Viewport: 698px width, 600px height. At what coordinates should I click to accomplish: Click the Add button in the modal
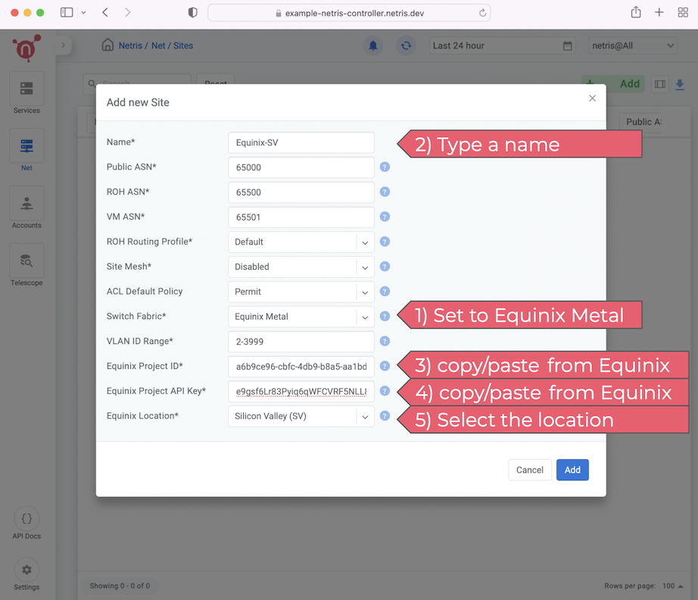pyautogui.click(x=572, y=470)
